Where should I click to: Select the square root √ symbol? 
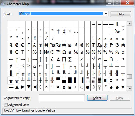click(x=93, y=59)
